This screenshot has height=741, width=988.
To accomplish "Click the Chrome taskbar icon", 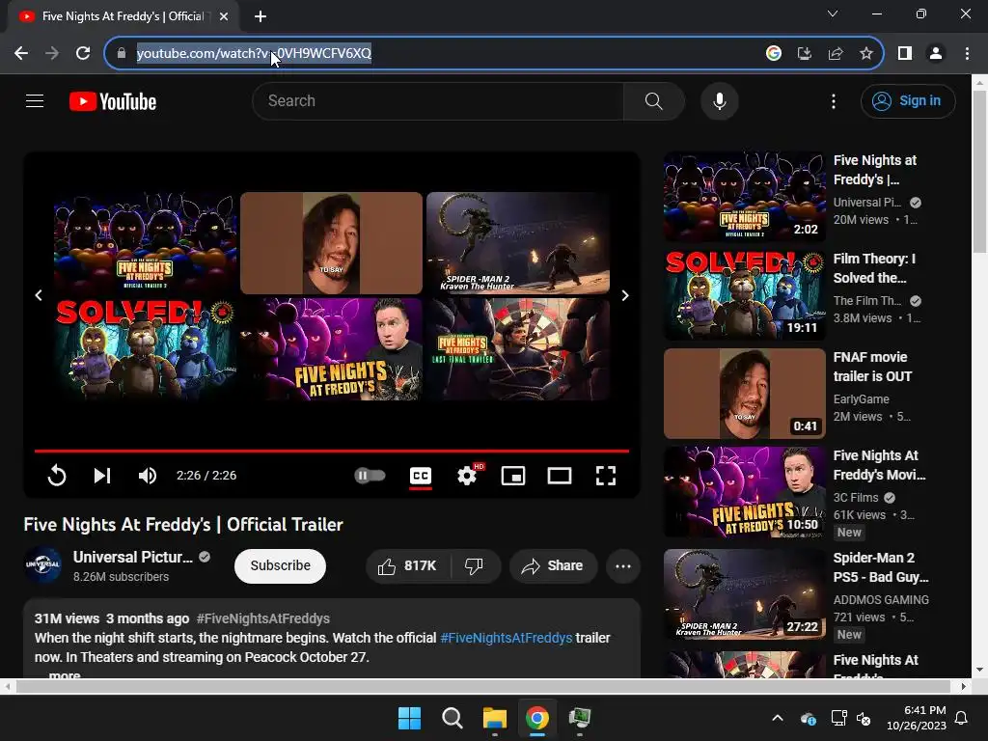I will pos(536,718).
